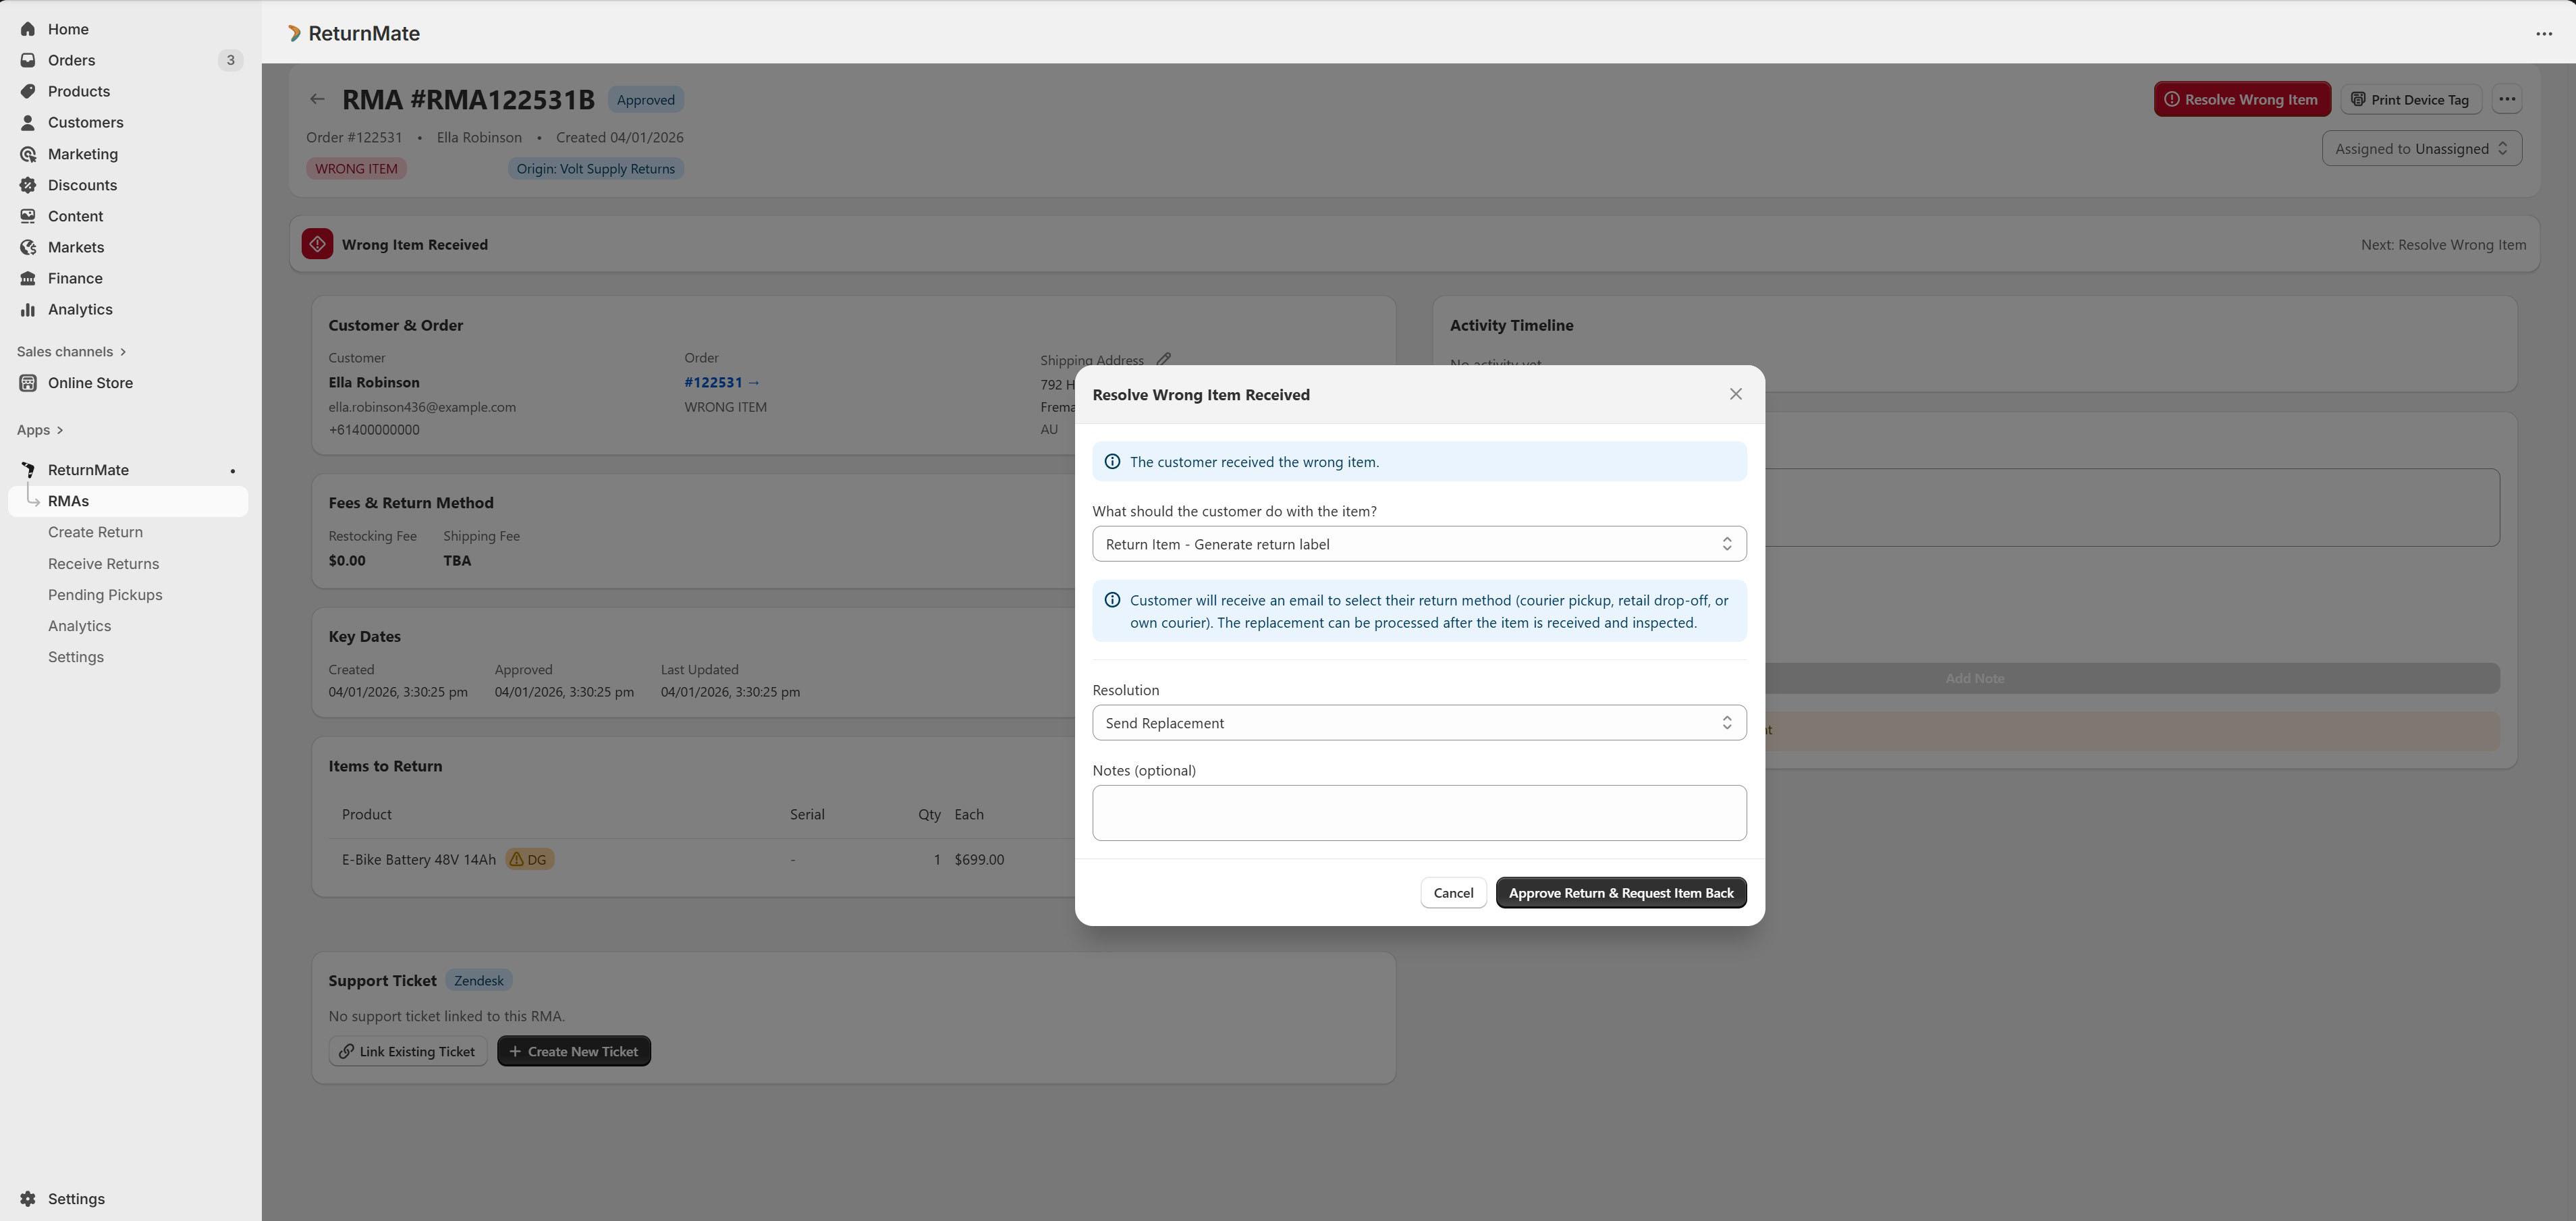Click the Zendesk badge
The image size is (2576, 1221).
(x=478, y=980)
